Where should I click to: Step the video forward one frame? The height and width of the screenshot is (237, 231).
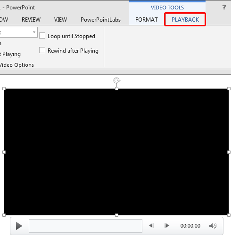[166, 226]
